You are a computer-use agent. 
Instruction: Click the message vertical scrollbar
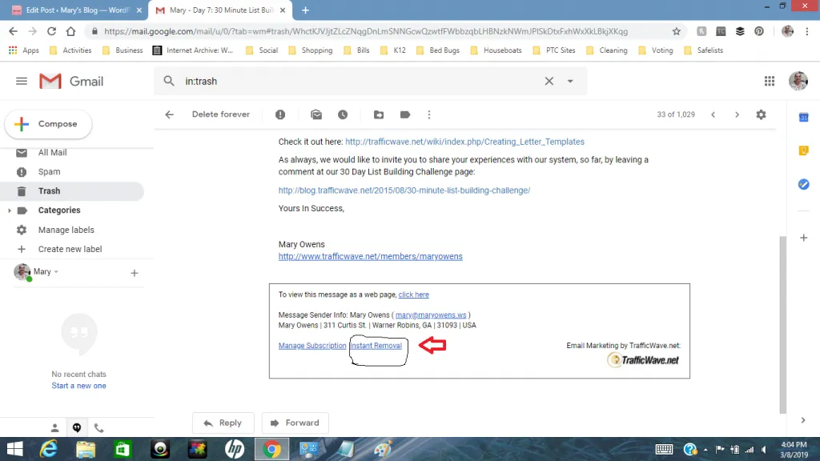coord(783,324)
